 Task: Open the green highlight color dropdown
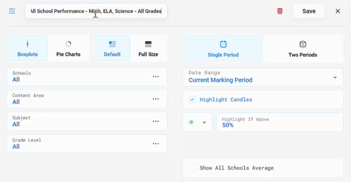pyautogui.click(x=197, y=122)
